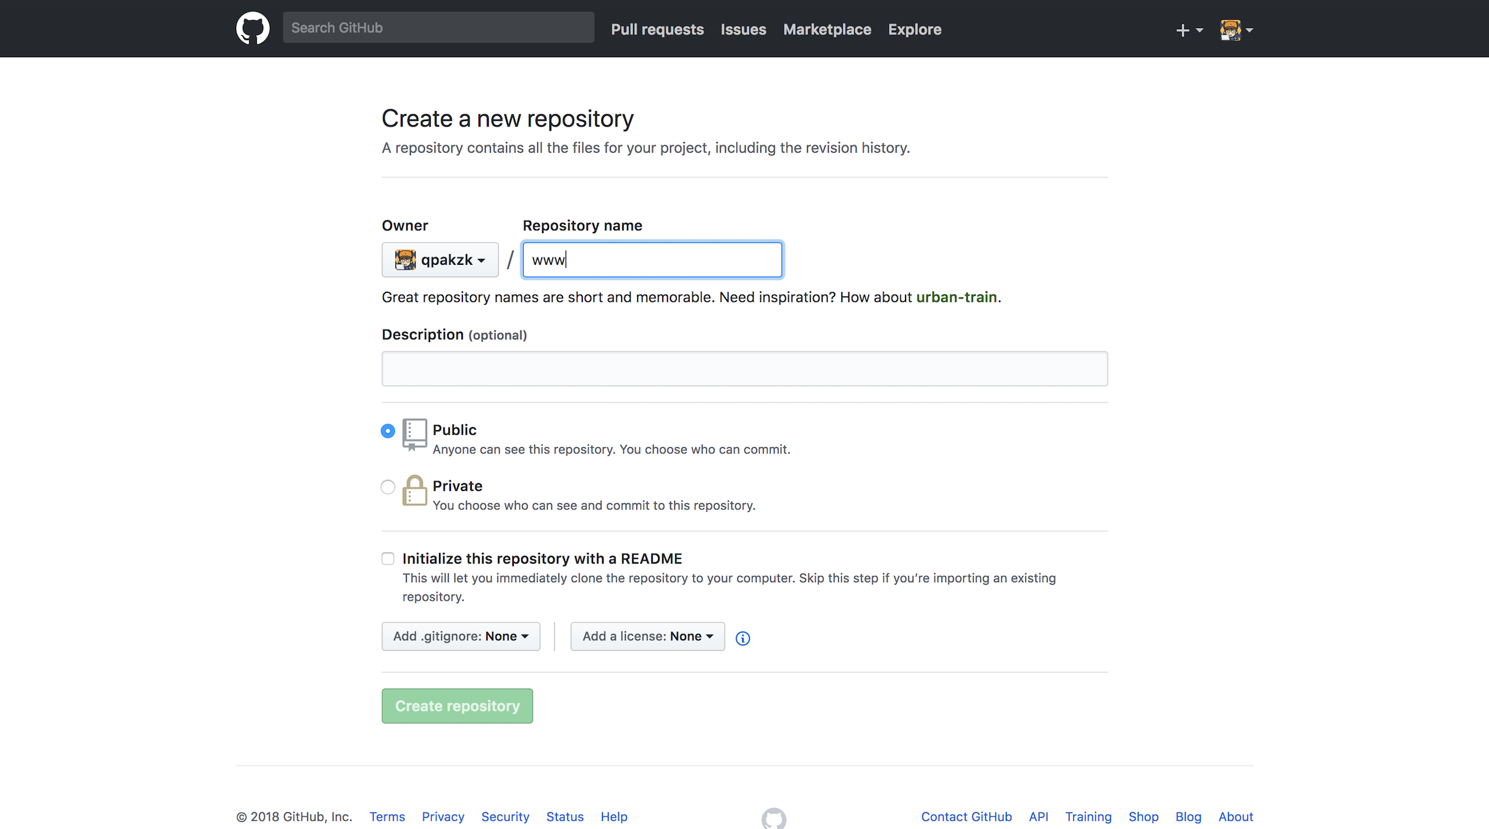1489x829 pixels.
Task: Click the Public repository book icon
Action: click(x=415, y=434)
